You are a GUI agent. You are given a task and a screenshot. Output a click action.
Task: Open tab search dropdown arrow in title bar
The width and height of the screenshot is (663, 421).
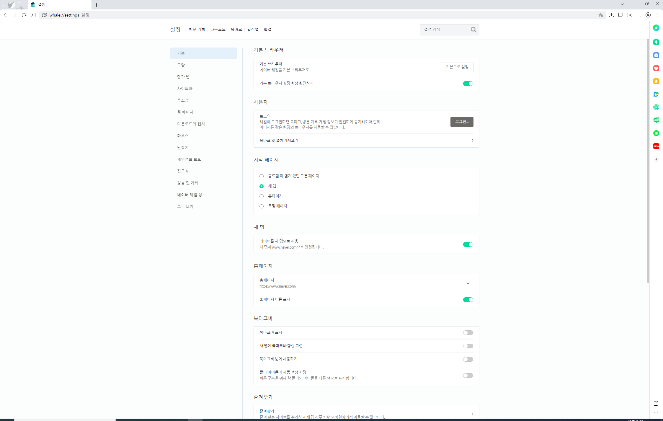(622, 4)
